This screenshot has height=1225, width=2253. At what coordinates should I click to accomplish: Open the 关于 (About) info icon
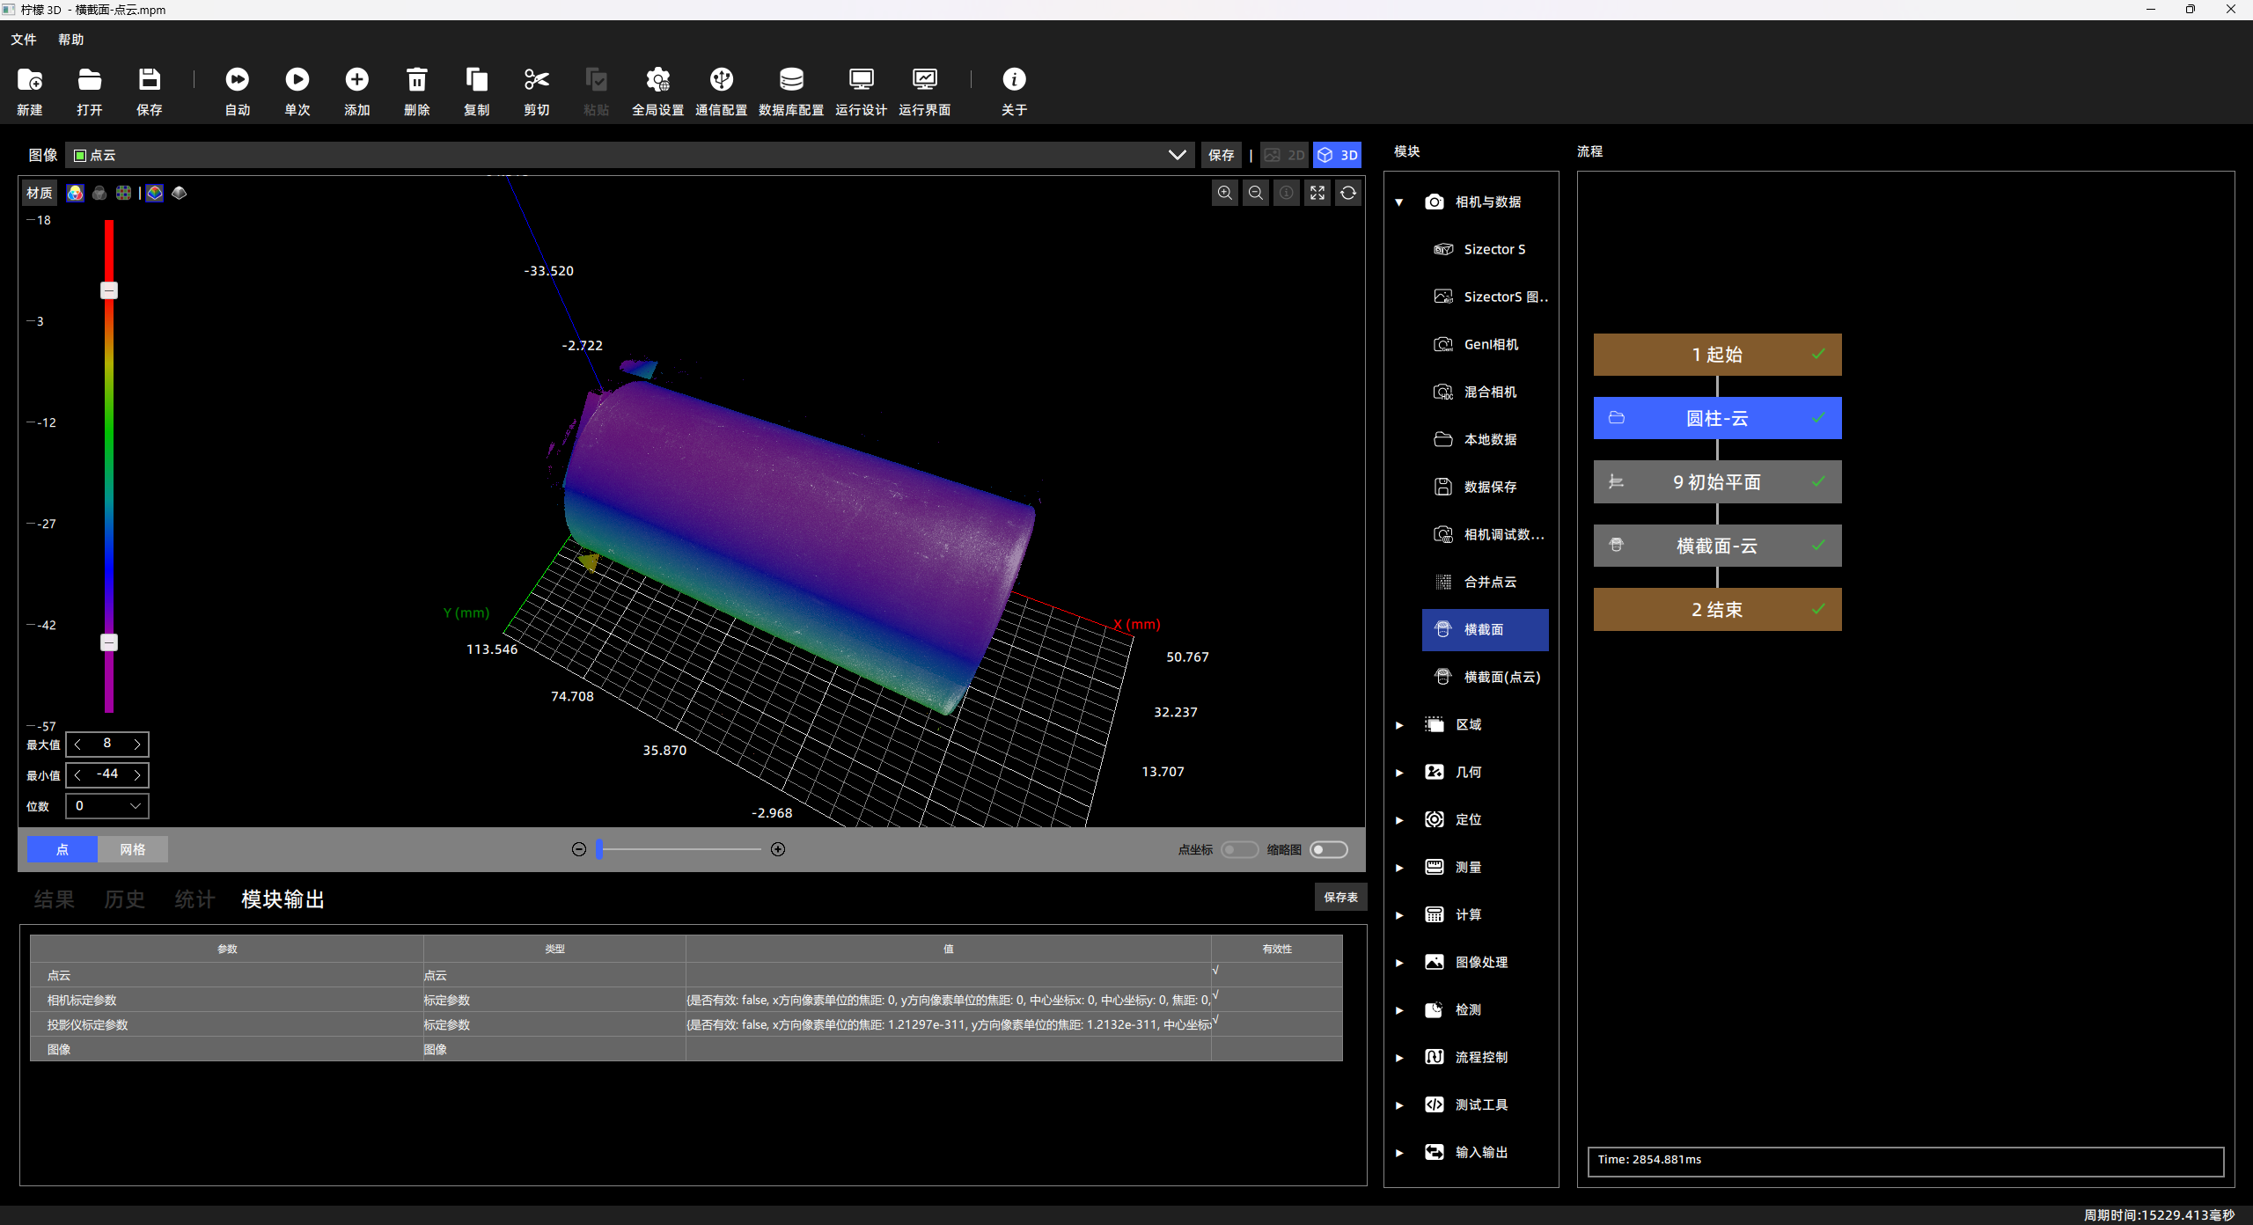click(1014, 80)
